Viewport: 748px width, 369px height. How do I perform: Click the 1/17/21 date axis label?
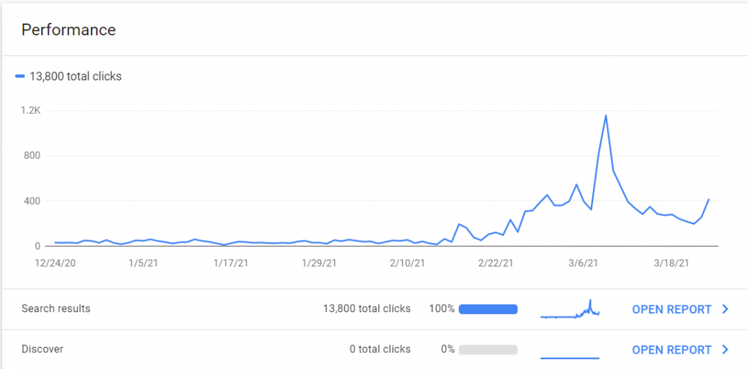(x=231, y=263)
